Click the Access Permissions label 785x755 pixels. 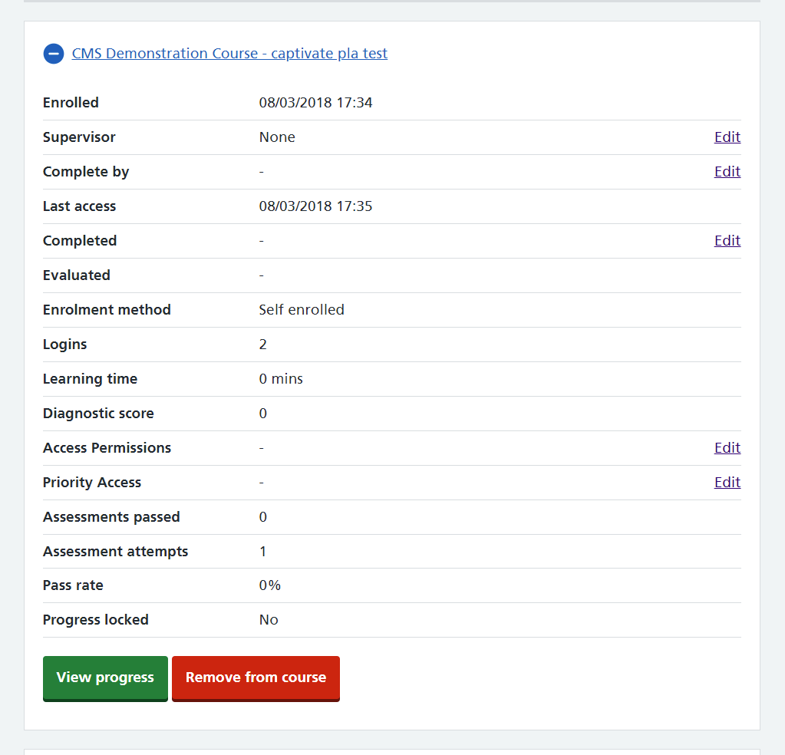(x=107, y=448)
